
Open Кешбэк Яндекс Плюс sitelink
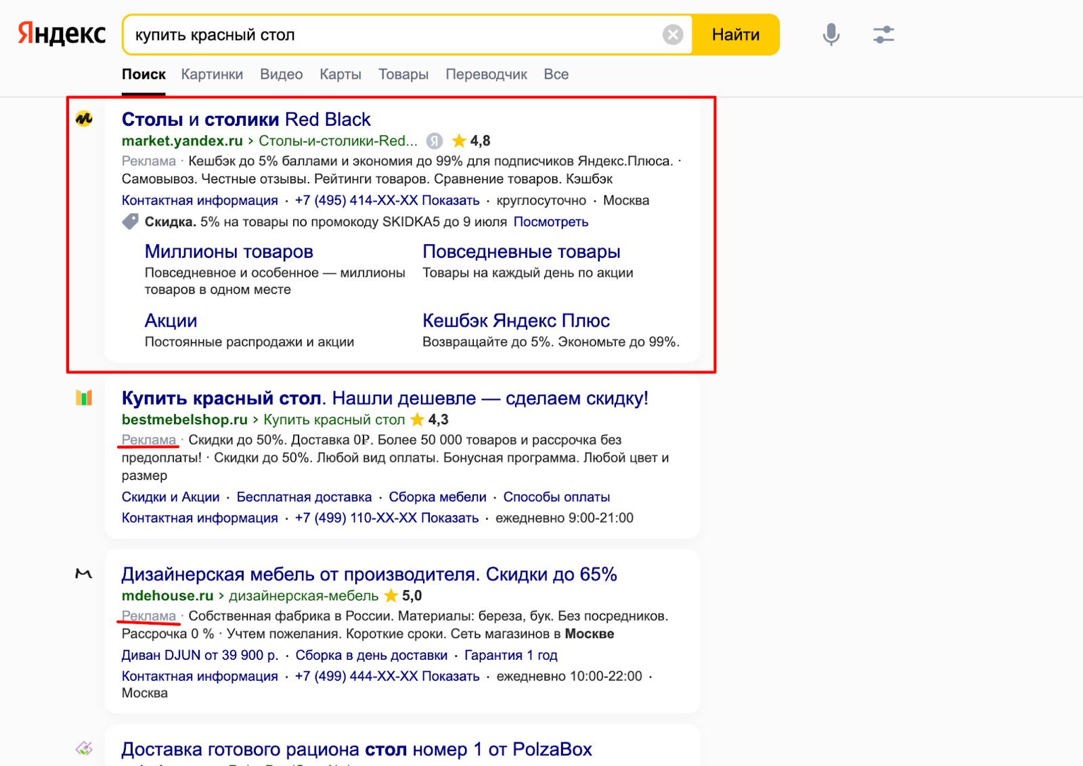(x=516, y=321)
